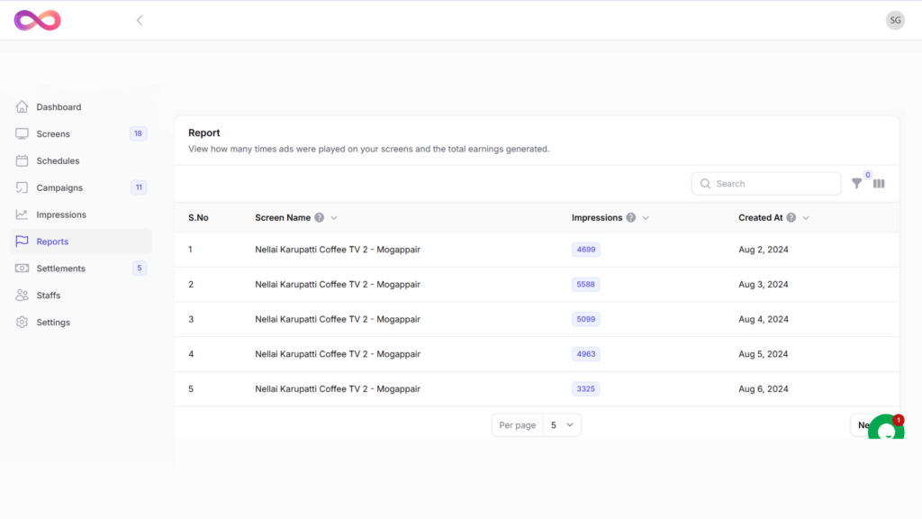Open the Per page dropdown

click(562, 425)
